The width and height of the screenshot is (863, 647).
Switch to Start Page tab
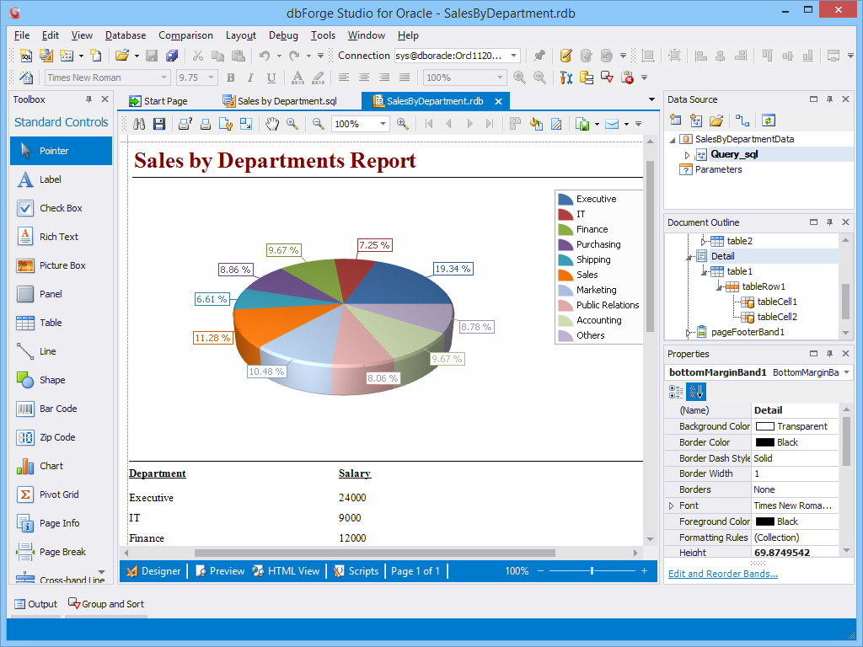(x=158, y=101)
